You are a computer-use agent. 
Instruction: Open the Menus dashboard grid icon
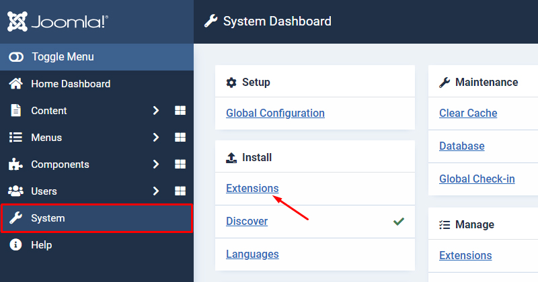pos(180,138)
